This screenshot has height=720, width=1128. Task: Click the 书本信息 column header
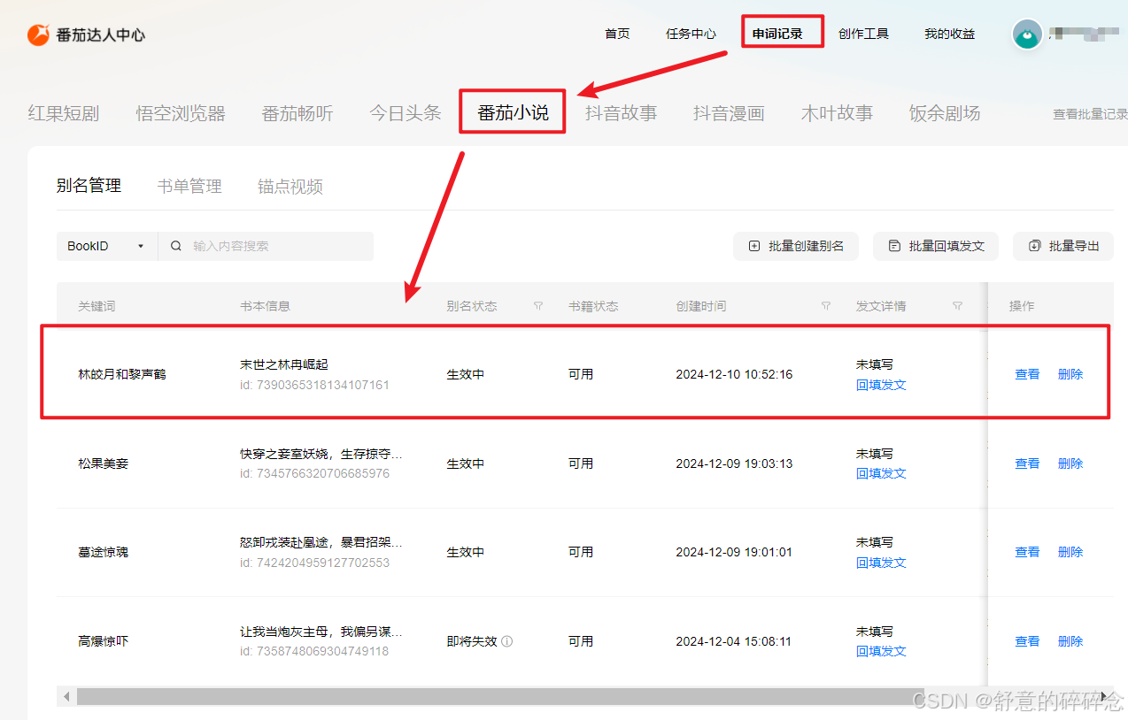(265, 306)
